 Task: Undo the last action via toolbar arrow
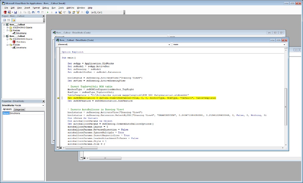[38, 12]
